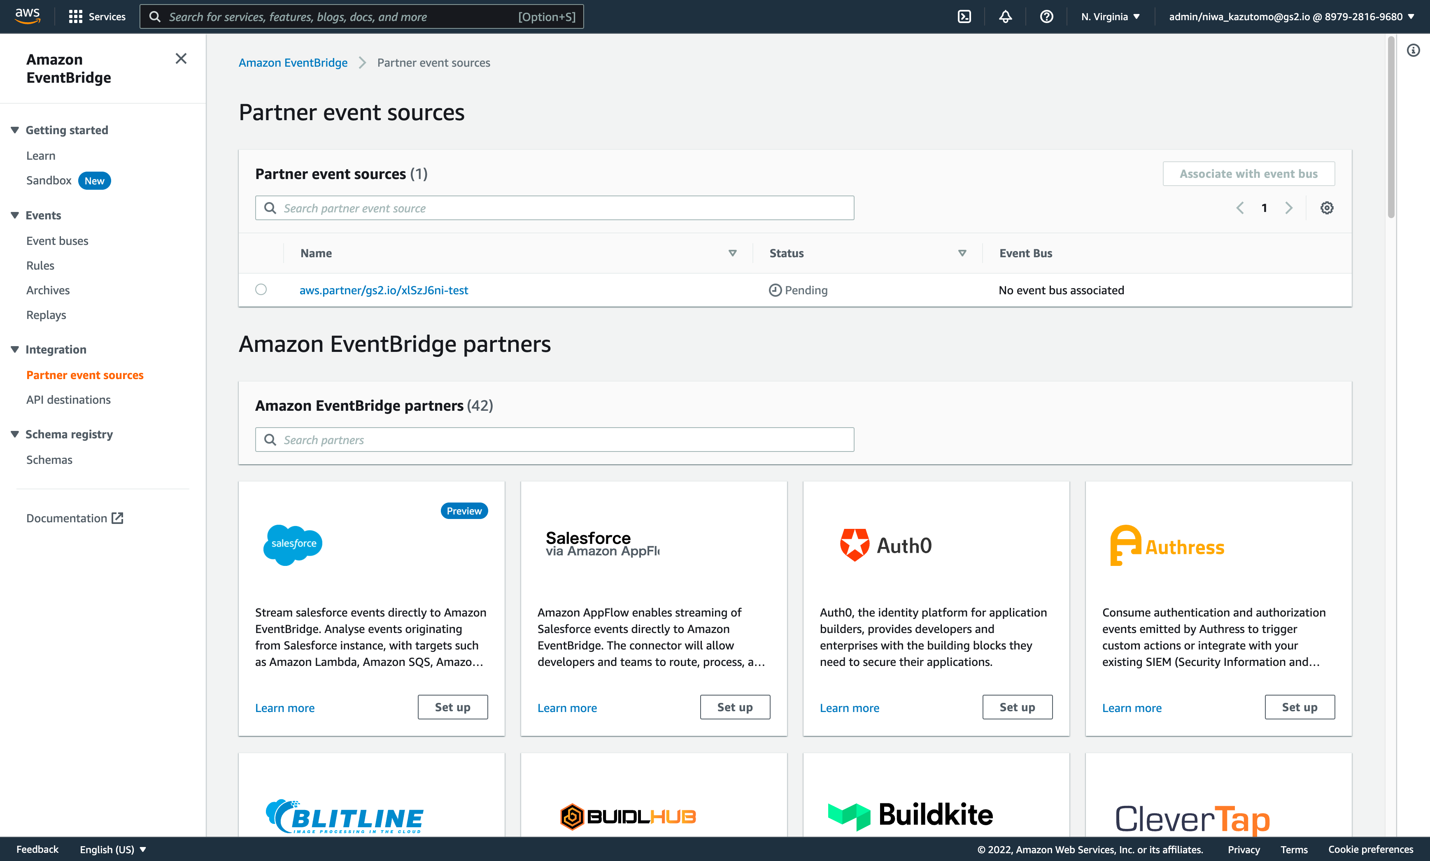Open the Privacy footer link

click(x=1244, y=849)
